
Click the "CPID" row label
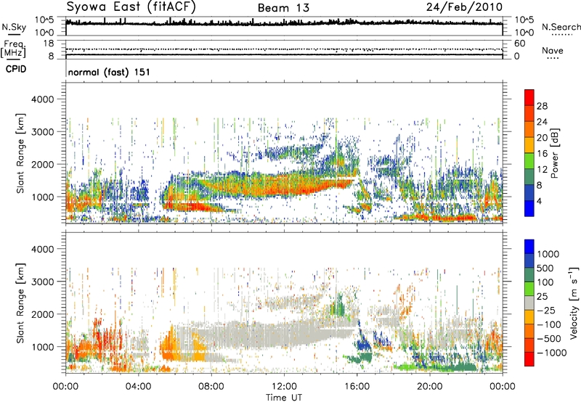tap(16, 69)
